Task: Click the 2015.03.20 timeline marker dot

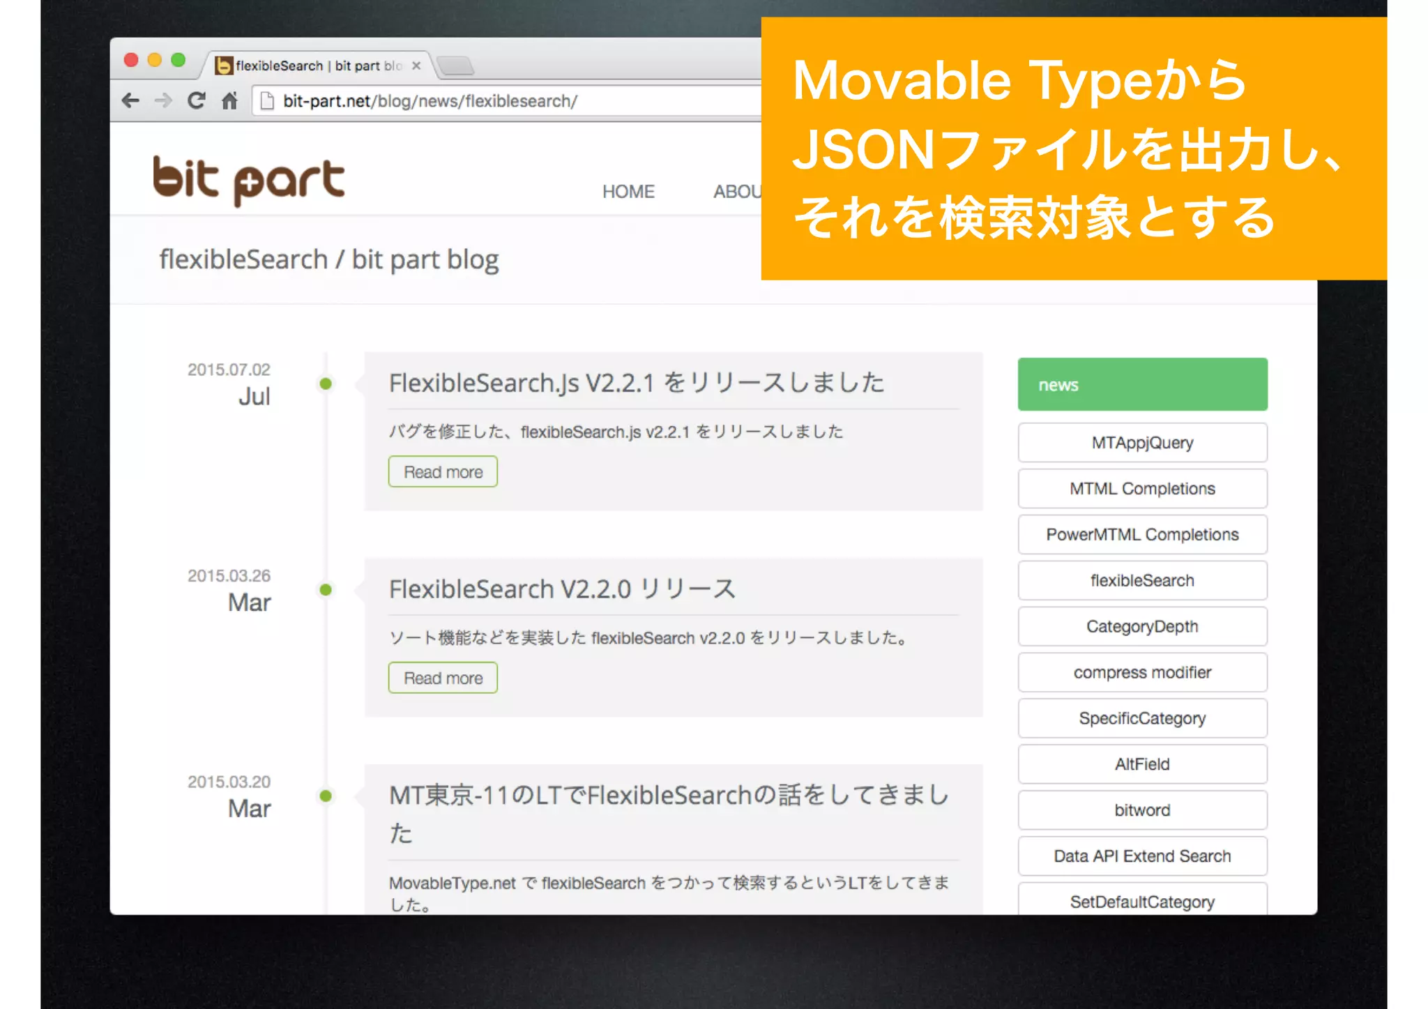Action: (326, 796)
